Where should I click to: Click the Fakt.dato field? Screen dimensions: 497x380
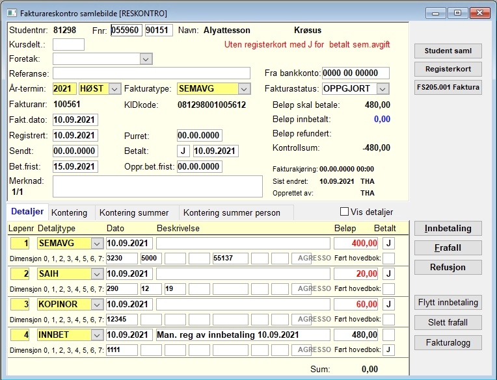point(75,120)
